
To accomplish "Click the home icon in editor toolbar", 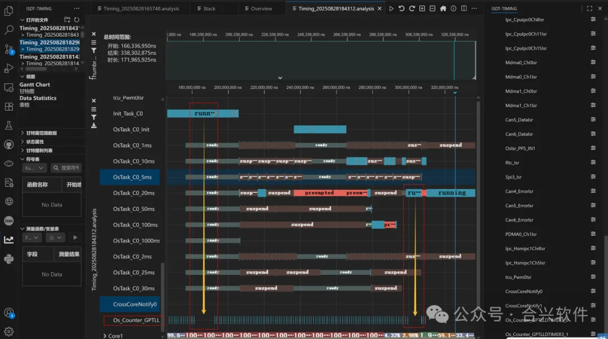I will [x=443, y=8].
